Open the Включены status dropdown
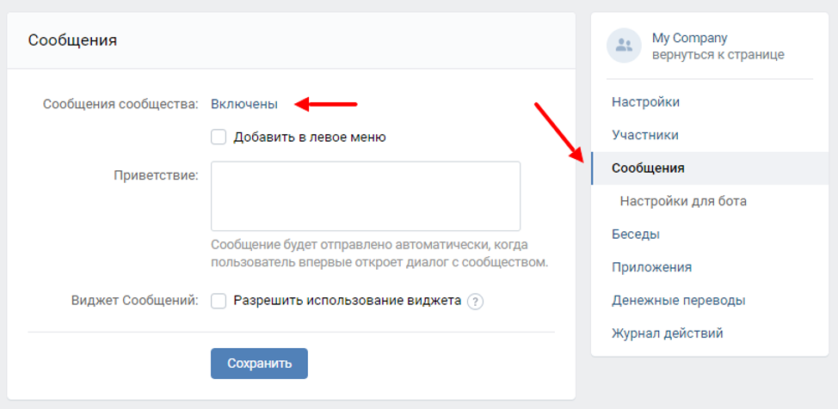838x409 pixels. pos(244,104)
